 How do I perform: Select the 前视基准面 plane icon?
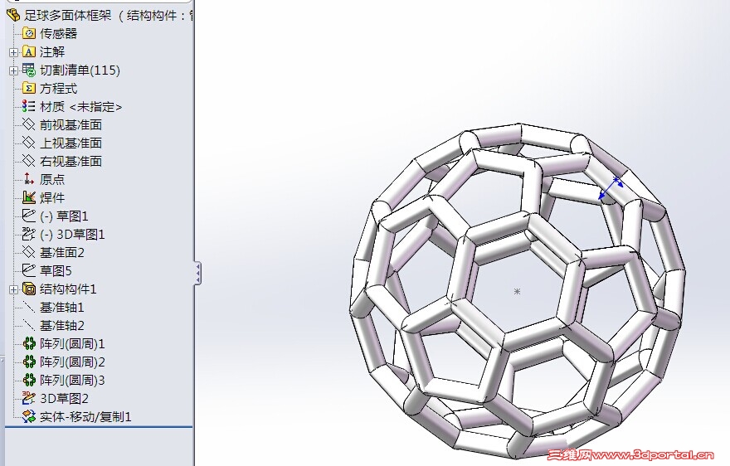[29, 124]
